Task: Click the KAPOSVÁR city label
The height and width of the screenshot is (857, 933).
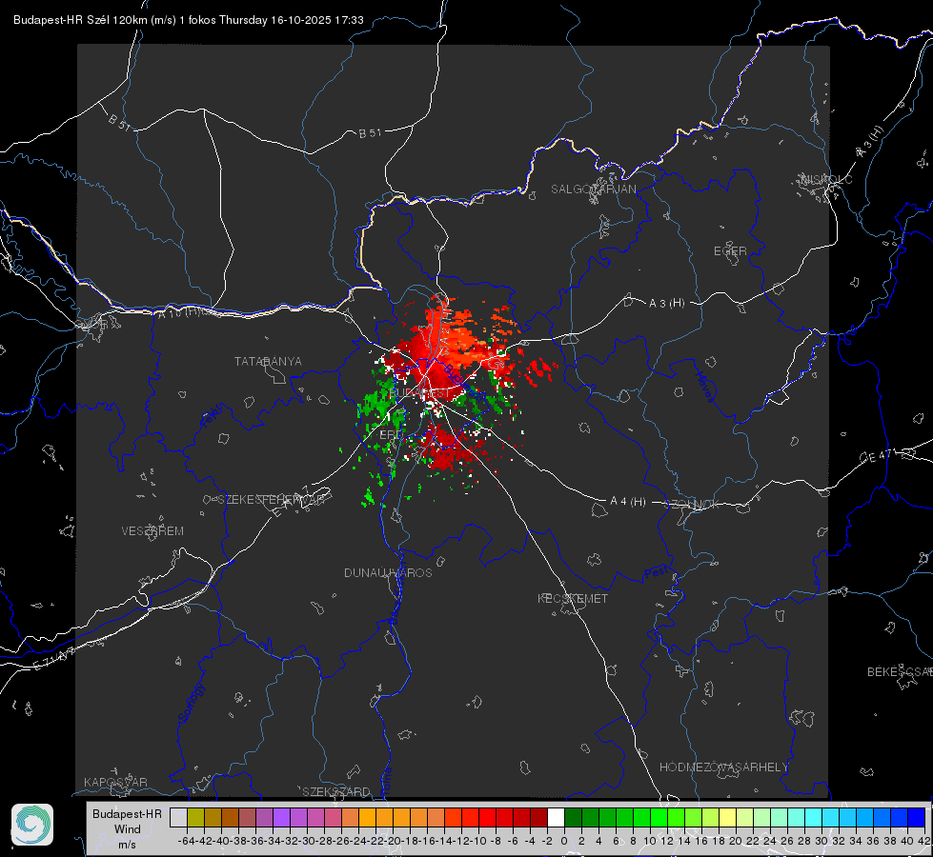Action: [x=115, y=782]
